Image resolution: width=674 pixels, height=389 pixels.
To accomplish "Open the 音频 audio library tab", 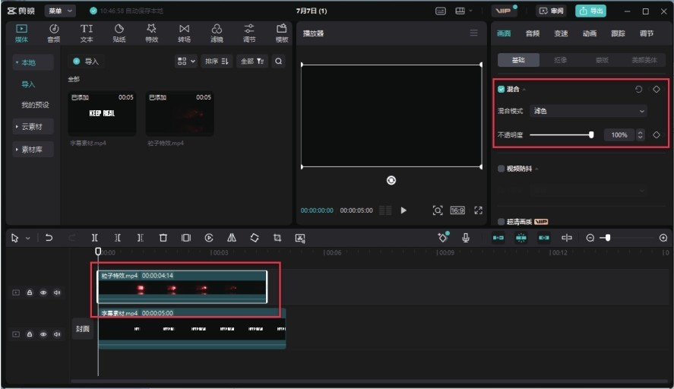I will [x=54, y=33].
